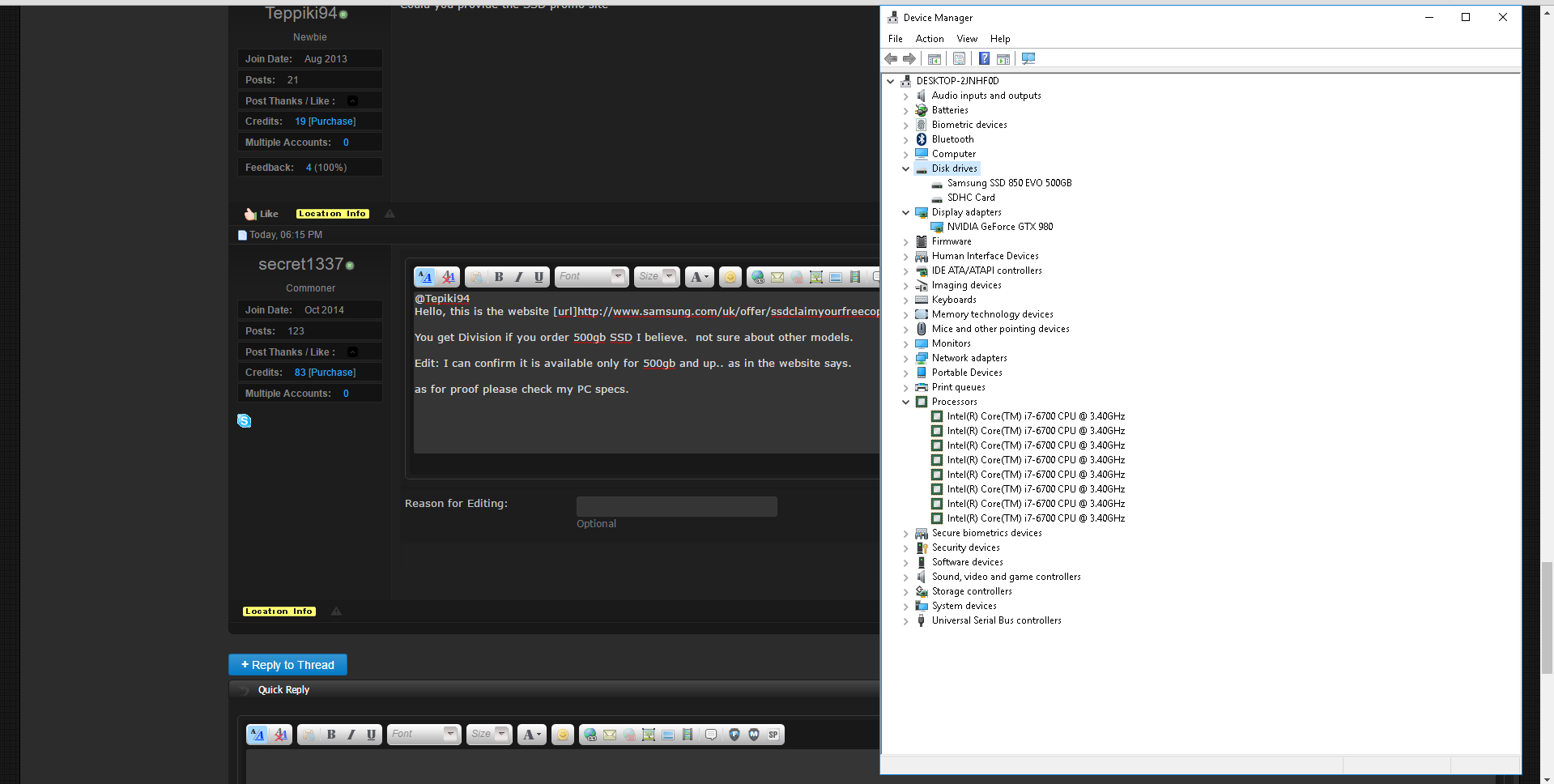This screenshot has height=784, width=1554.
Task: Open the Size dropdown in the edit post editor
Action: [x=656, y=277]
